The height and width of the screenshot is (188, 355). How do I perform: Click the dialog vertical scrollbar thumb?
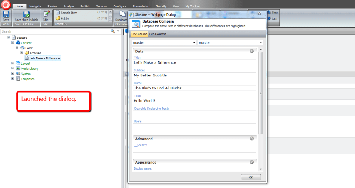coord(261,93)
